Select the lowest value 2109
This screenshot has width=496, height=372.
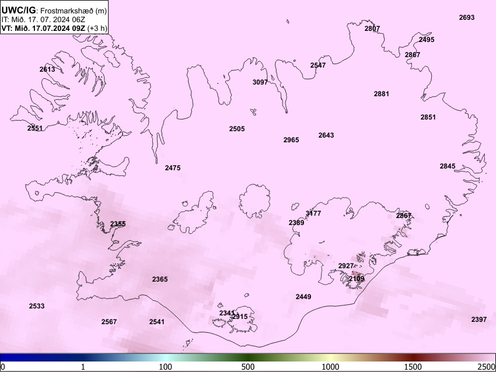tap(357, 279)
